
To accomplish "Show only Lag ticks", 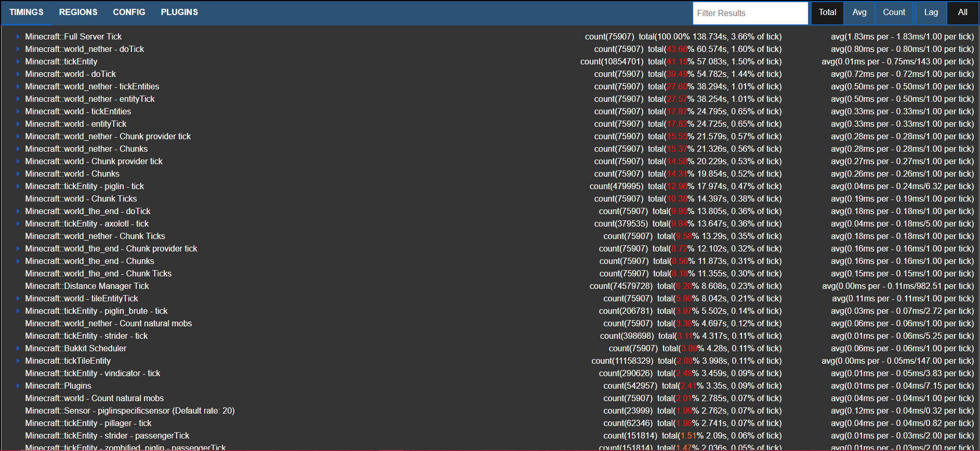I will click(931, 12).
